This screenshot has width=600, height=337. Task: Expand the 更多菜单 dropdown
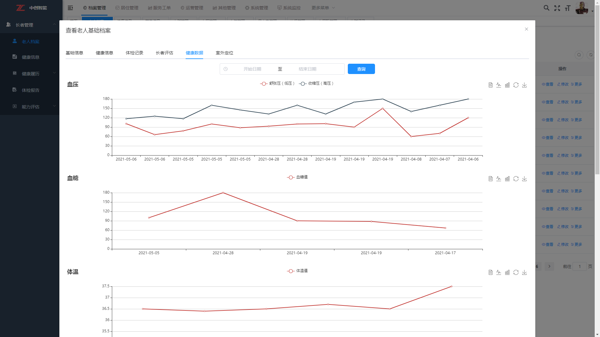(x=323, y=8)
